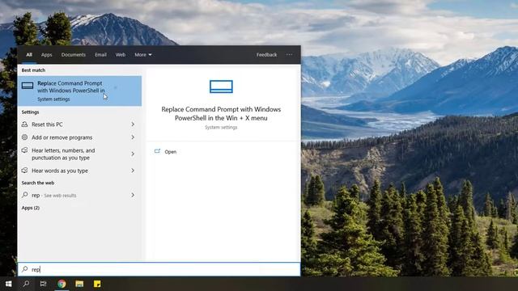Click the taskbar search magnifier icon

coord(26,284)
